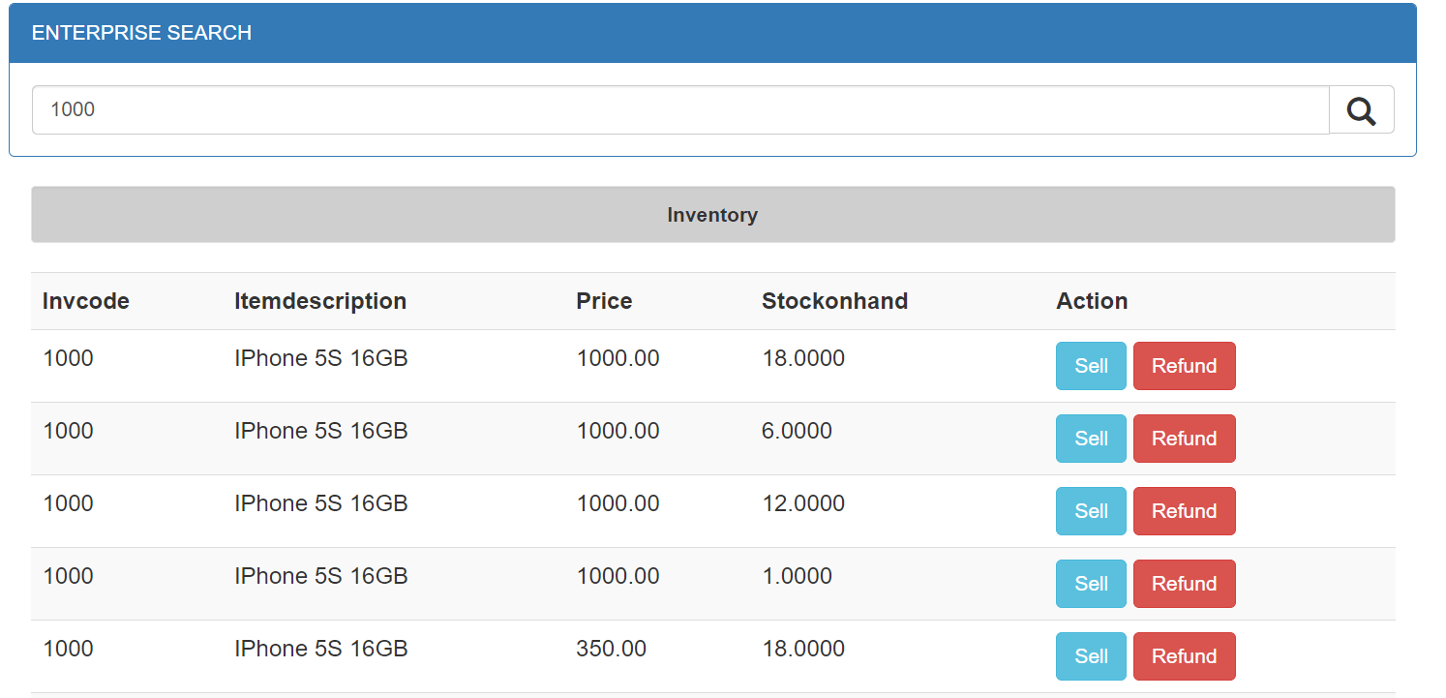Image resolution: width=1446 pixels, height=698 pixels.
Task: Click the Invcode column header
Action: 86,301
